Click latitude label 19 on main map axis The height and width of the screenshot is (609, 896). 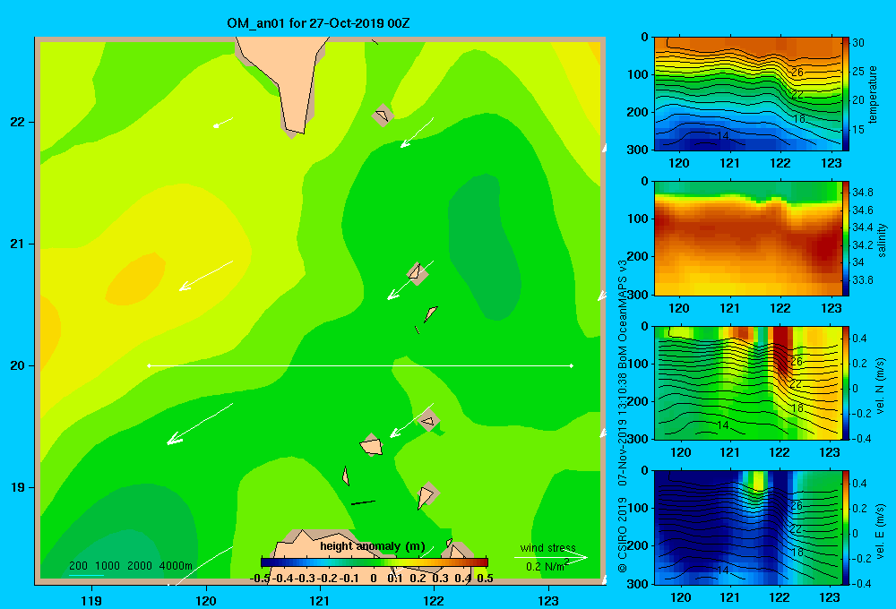point(18,487)
